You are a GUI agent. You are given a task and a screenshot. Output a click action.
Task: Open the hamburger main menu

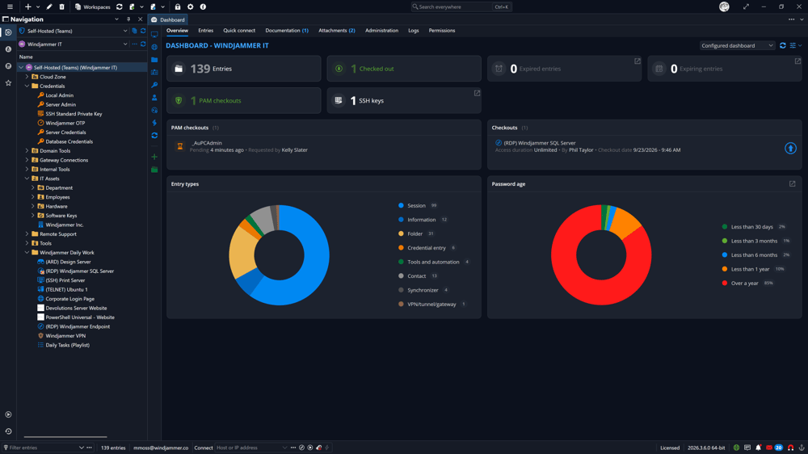10,6
